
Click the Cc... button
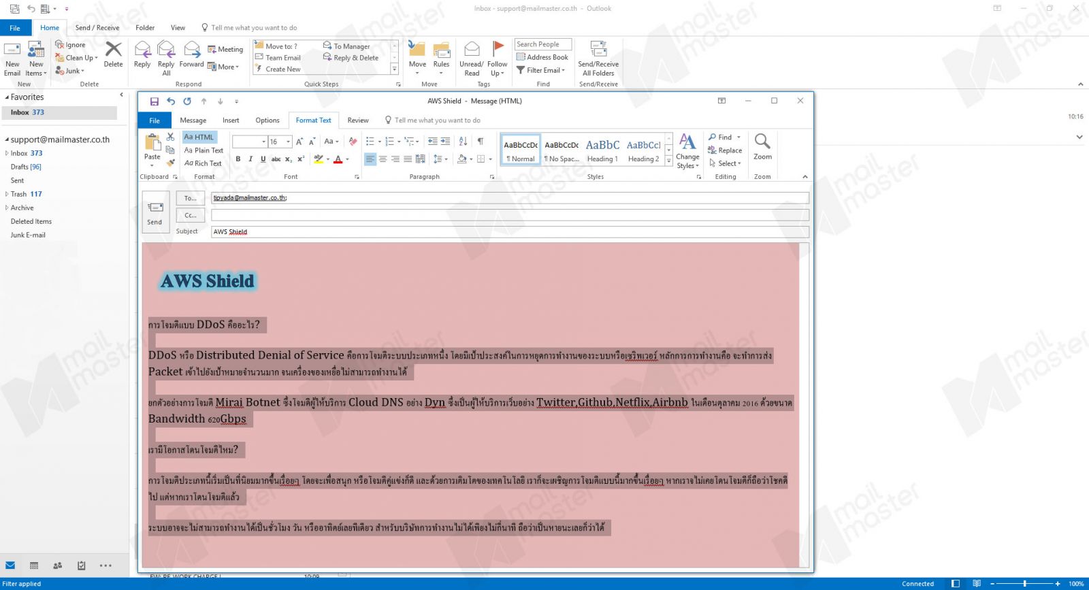click(x=191, y=215)
